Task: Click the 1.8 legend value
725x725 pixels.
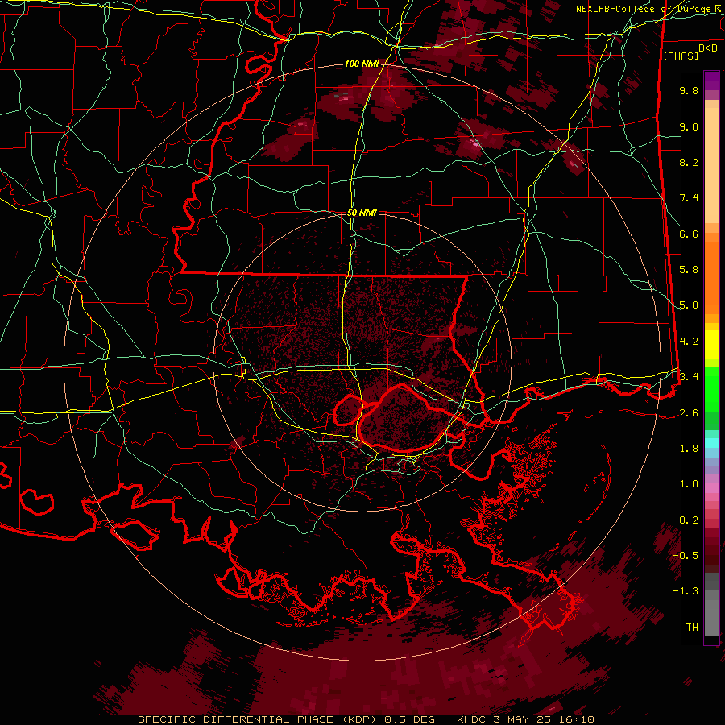Action: pos(689,449)
